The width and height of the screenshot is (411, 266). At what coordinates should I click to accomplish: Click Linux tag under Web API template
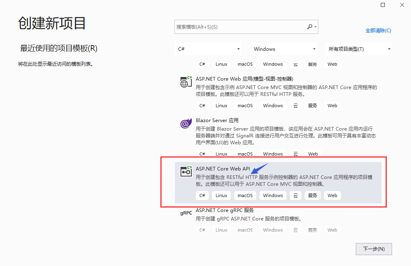click(x=222, y=195)
